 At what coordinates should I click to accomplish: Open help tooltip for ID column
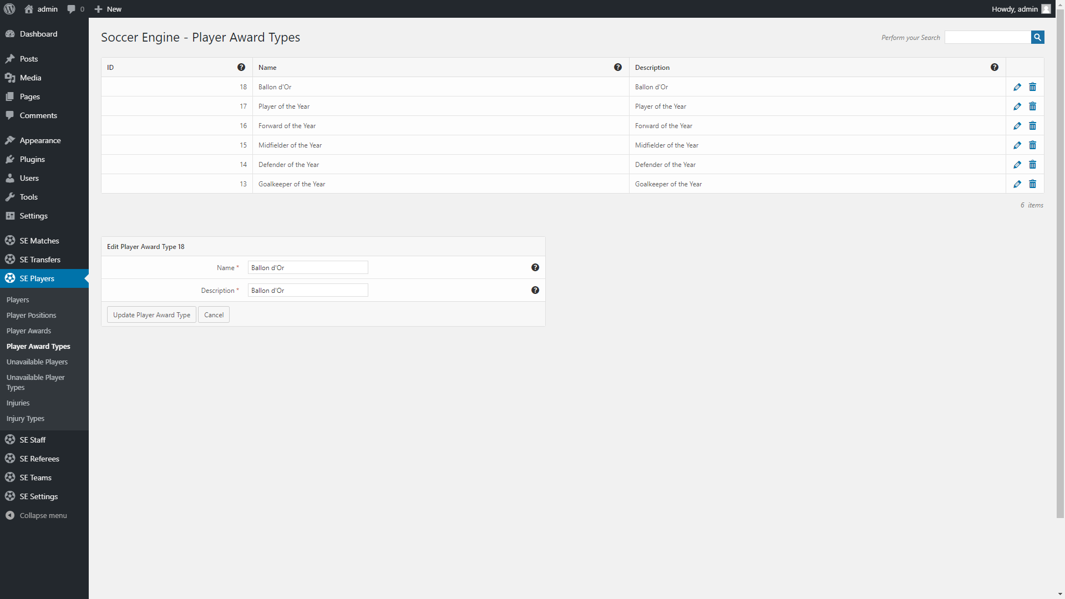pos(241,67)
